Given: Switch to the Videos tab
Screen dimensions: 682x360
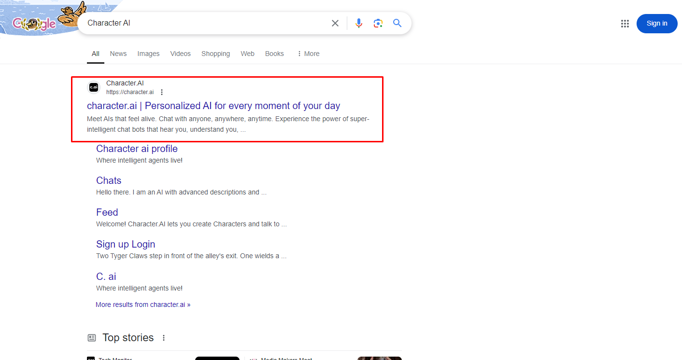Looking at the screenshot, I should tap(181, 54).
